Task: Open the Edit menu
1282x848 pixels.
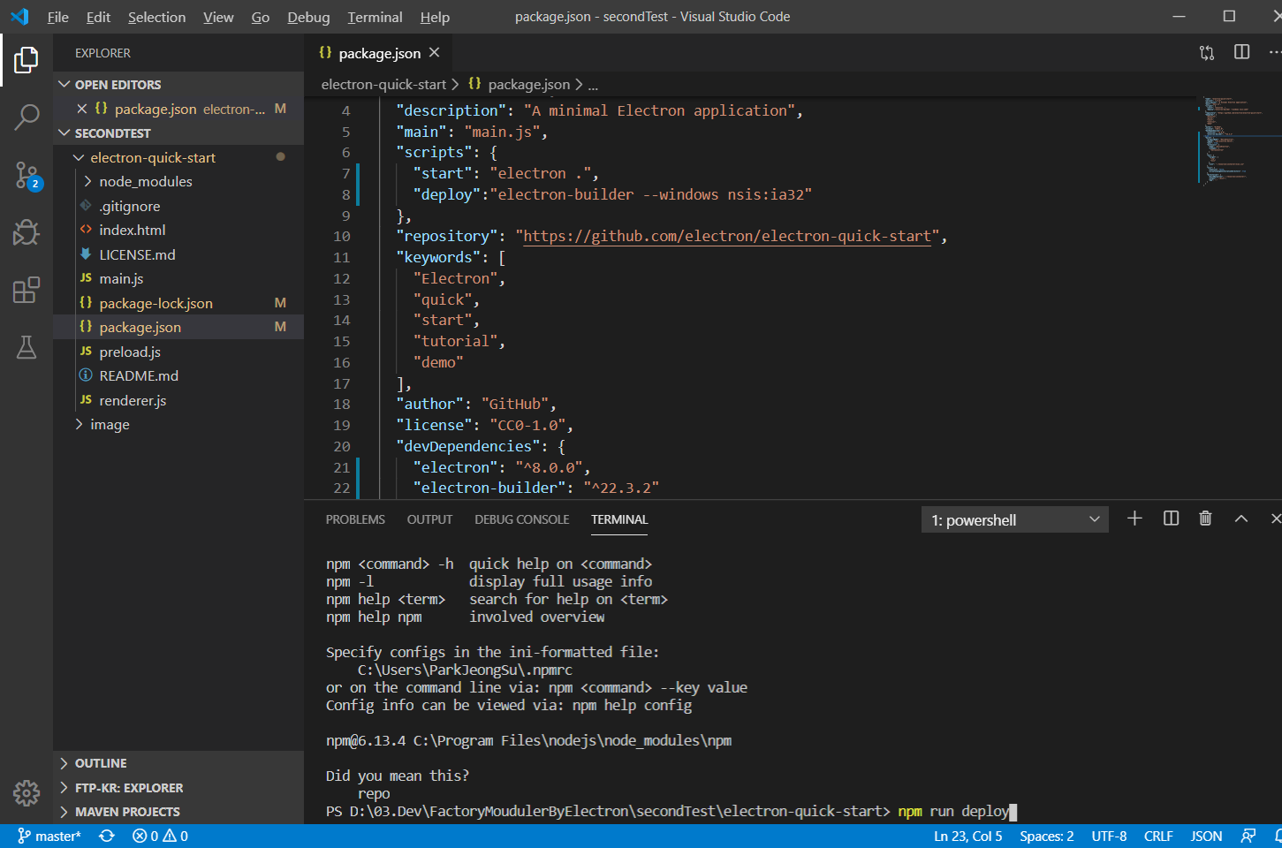Action: 98,17
